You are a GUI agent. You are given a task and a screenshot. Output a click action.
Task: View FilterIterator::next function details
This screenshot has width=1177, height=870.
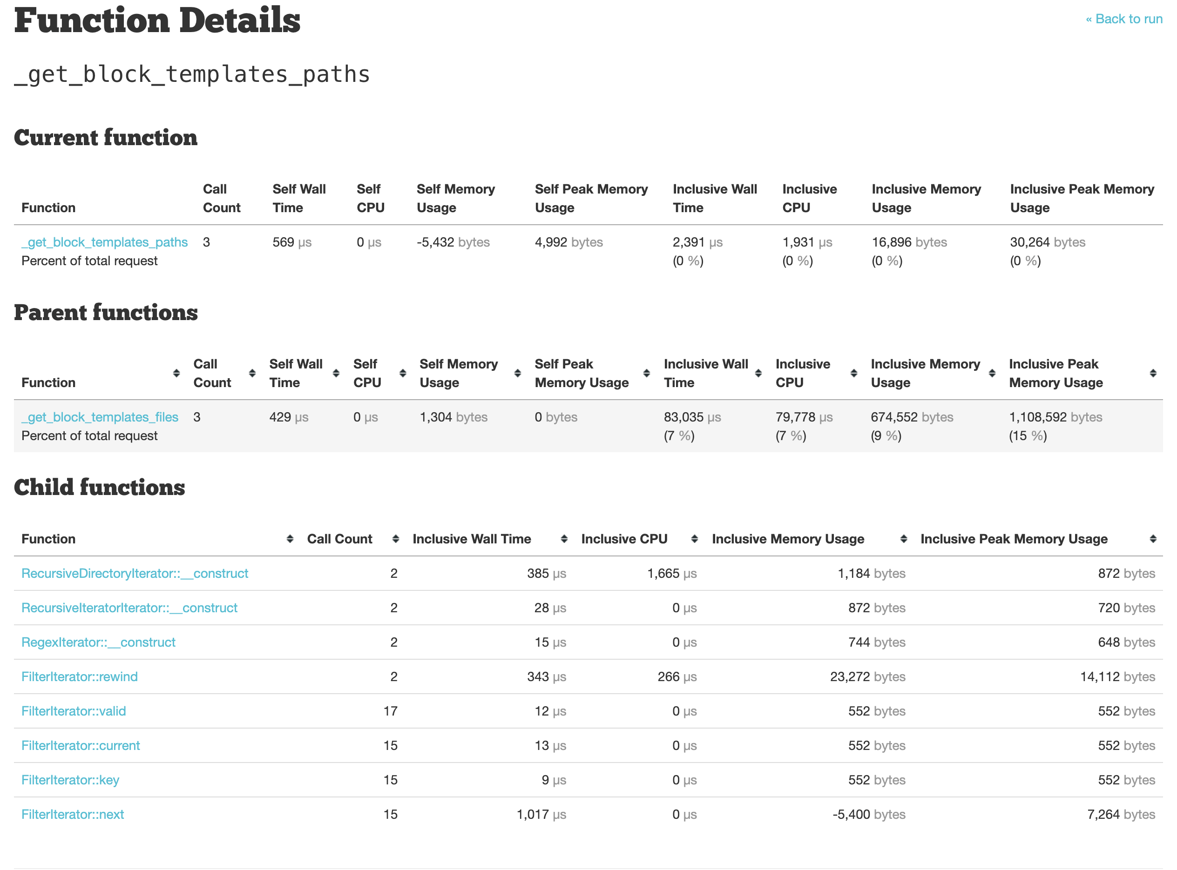72,814
